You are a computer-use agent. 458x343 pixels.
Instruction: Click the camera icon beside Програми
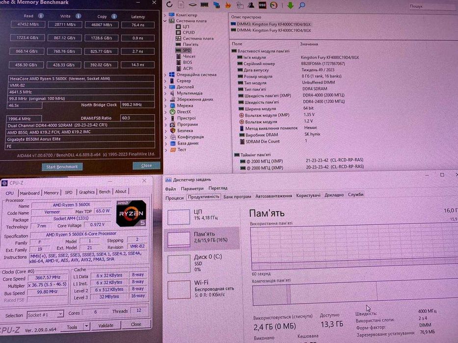(172, 124)
